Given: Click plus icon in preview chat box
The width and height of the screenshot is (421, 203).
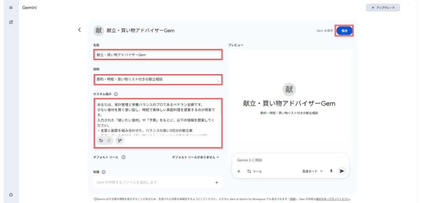Looking at the screenshot, I should 239,171.
